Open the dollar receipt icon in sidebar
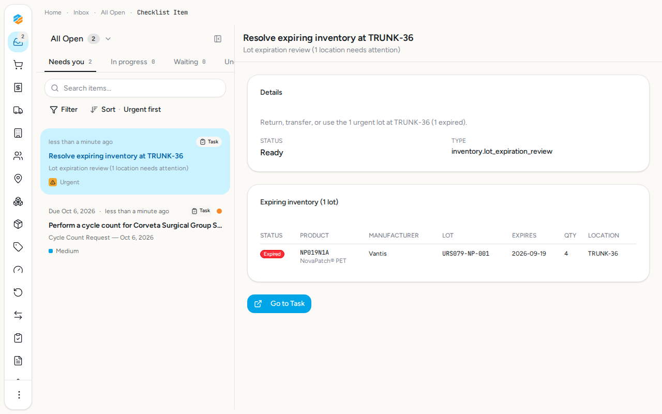Screen dimensions: 662x414 click(18, 87)
